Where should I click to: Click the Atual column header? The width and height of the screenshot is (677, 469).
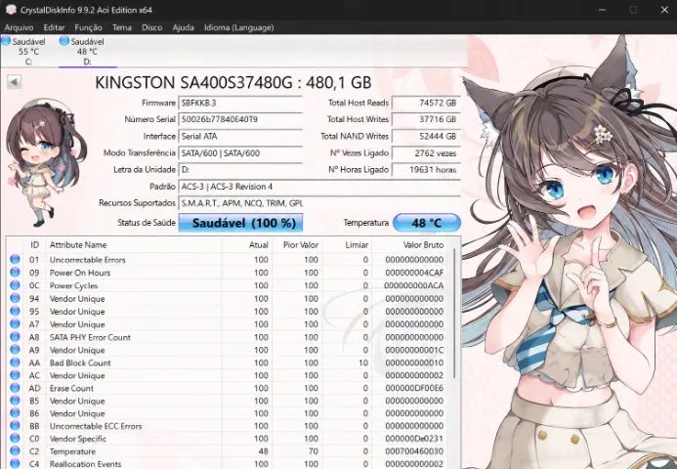tap(247, 245)
